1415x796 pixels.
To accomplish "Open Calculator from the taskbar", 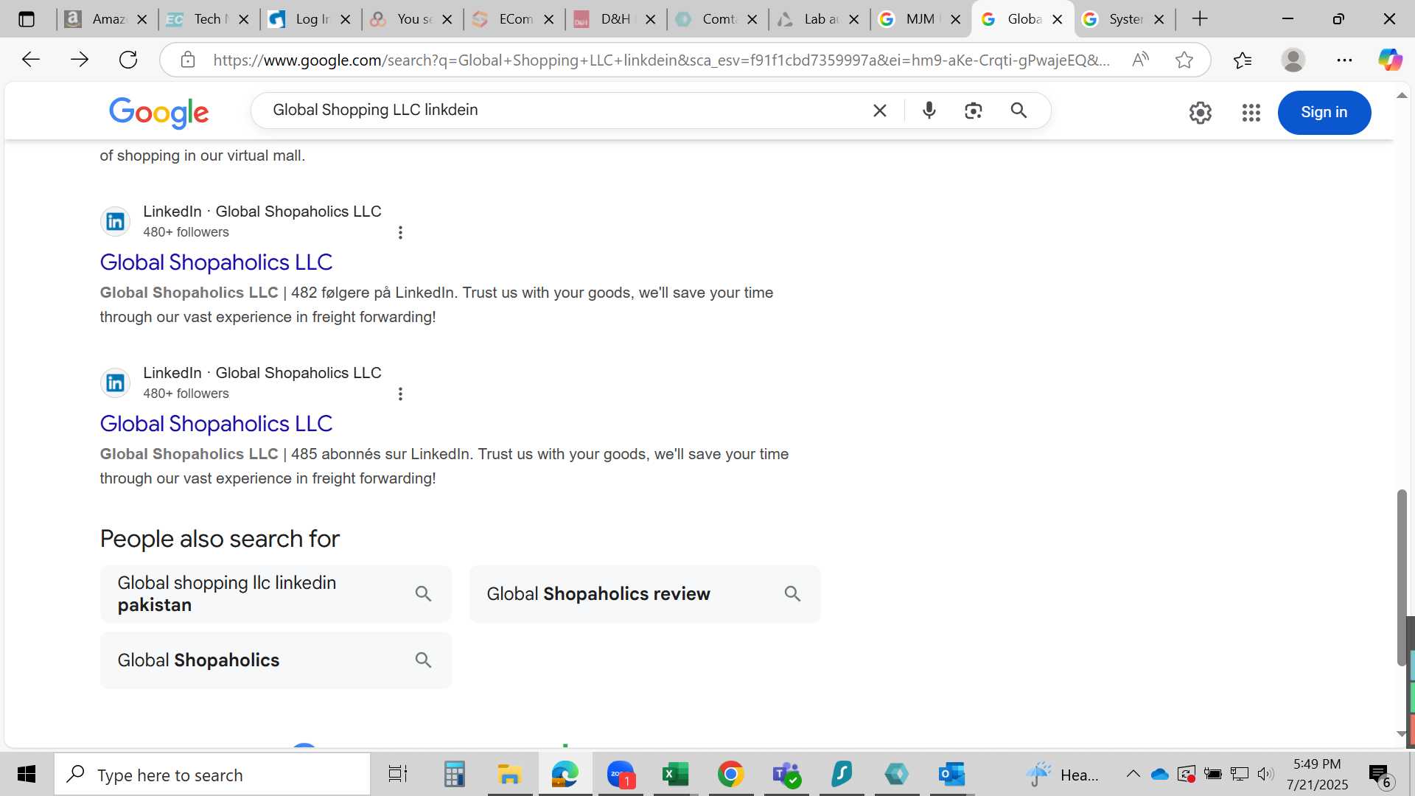I will point(454,774).
